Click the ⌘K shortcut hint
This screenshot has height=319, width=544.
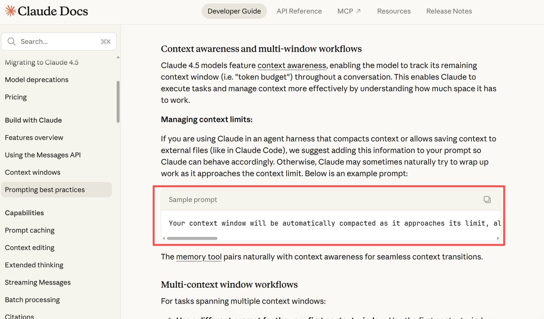106,42
